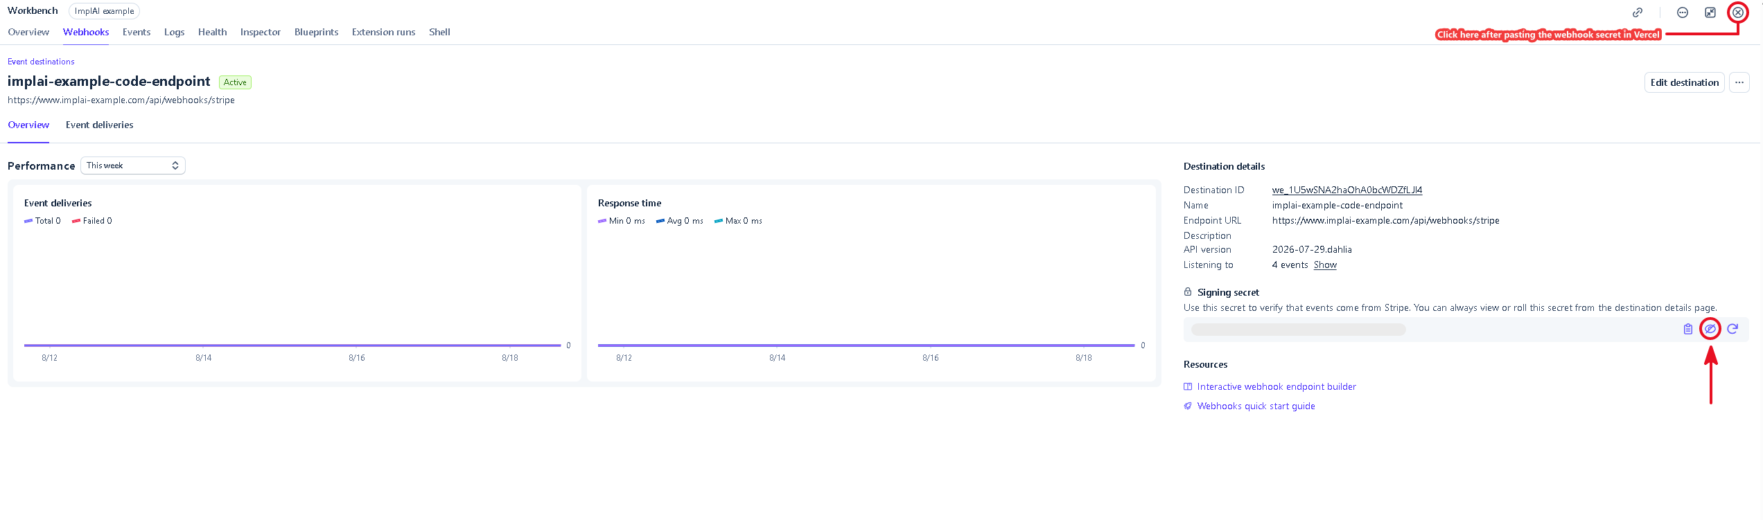Select the Webhooks tab
This screenshot has width=1763, height=520.
tap(86, 32)
